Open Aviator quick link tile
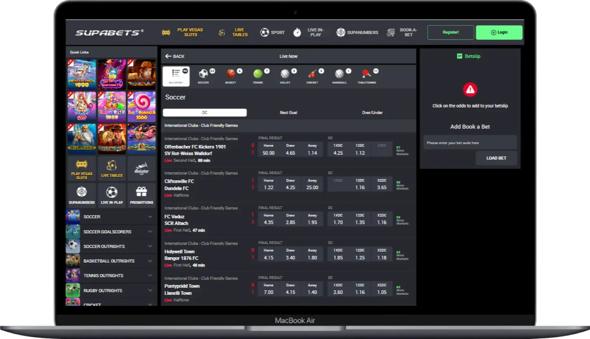 142,169
